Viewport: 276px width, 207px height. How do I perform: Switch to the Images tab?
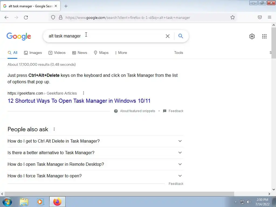[33, 53]
